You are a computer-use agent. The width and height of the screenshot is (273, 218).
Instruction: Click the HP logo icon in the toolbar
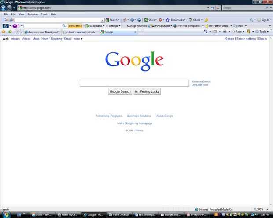point(6,26)
